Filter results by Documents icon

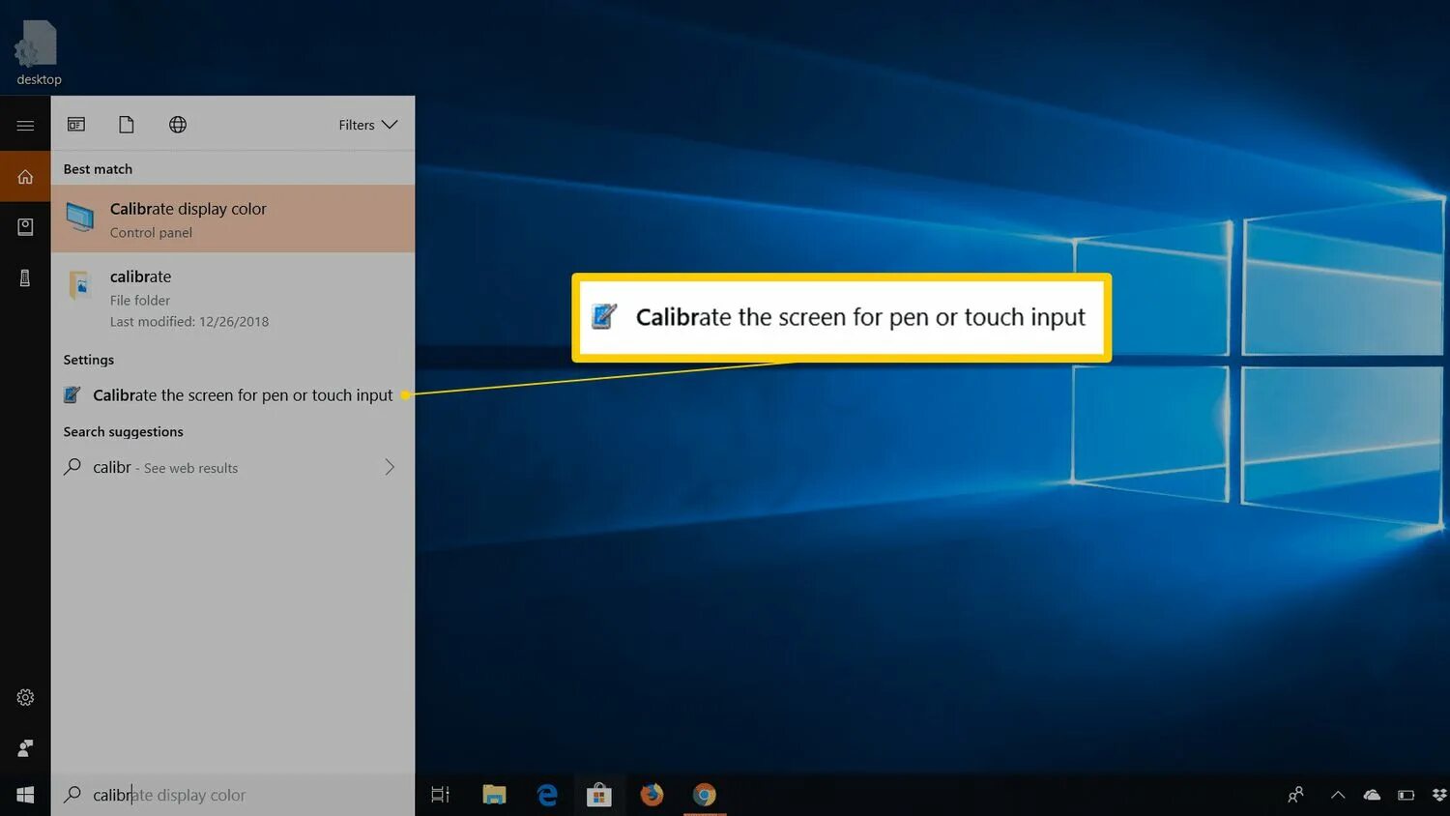127,124
